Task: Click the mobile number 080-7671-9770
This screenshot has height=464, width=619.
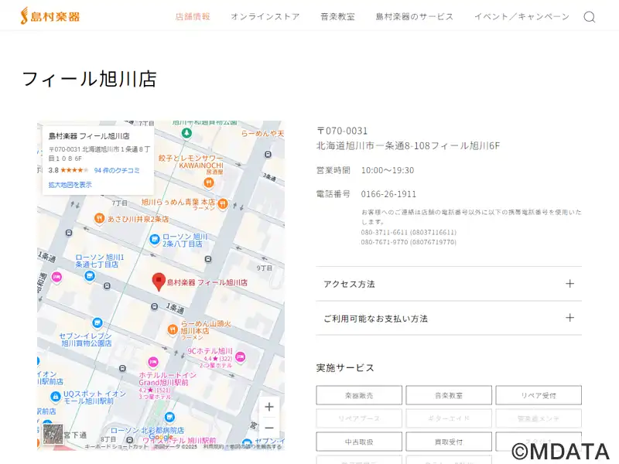Action: (384, 242)
